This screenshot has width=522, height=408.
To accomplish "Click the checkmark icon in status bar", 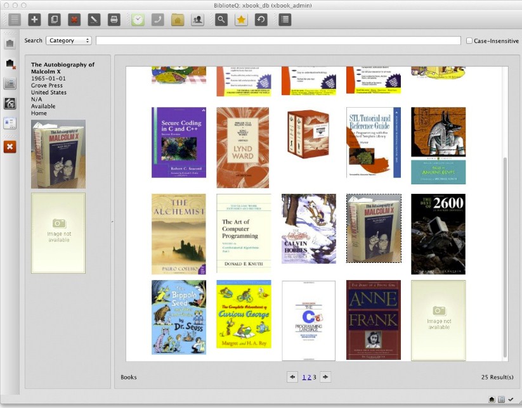I will [511, 399].
